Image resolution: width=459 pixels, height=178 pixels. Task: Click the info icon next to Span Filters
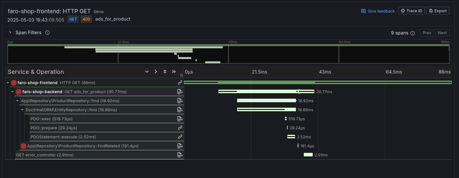(x=47, y=33)
